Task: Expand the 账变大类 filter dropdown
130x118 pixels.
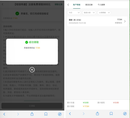Action: pyautogui.click(x=89, y=13)
